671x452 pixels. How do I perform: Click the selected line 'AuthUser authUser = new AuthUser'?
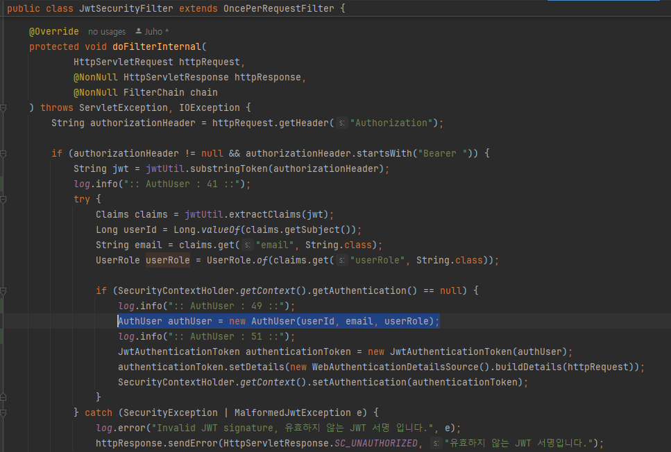pyautogui.click(x=278, y=321)
